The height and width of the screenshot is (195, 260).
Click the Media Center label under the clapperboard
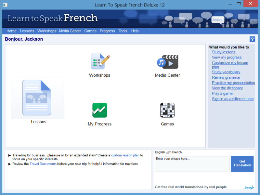(167, 75)
